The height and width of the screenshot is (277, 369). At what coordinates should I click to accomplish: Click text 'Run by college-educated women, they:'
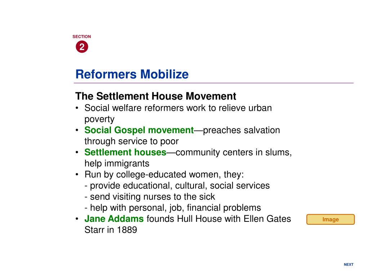click(x=164, y=175)
